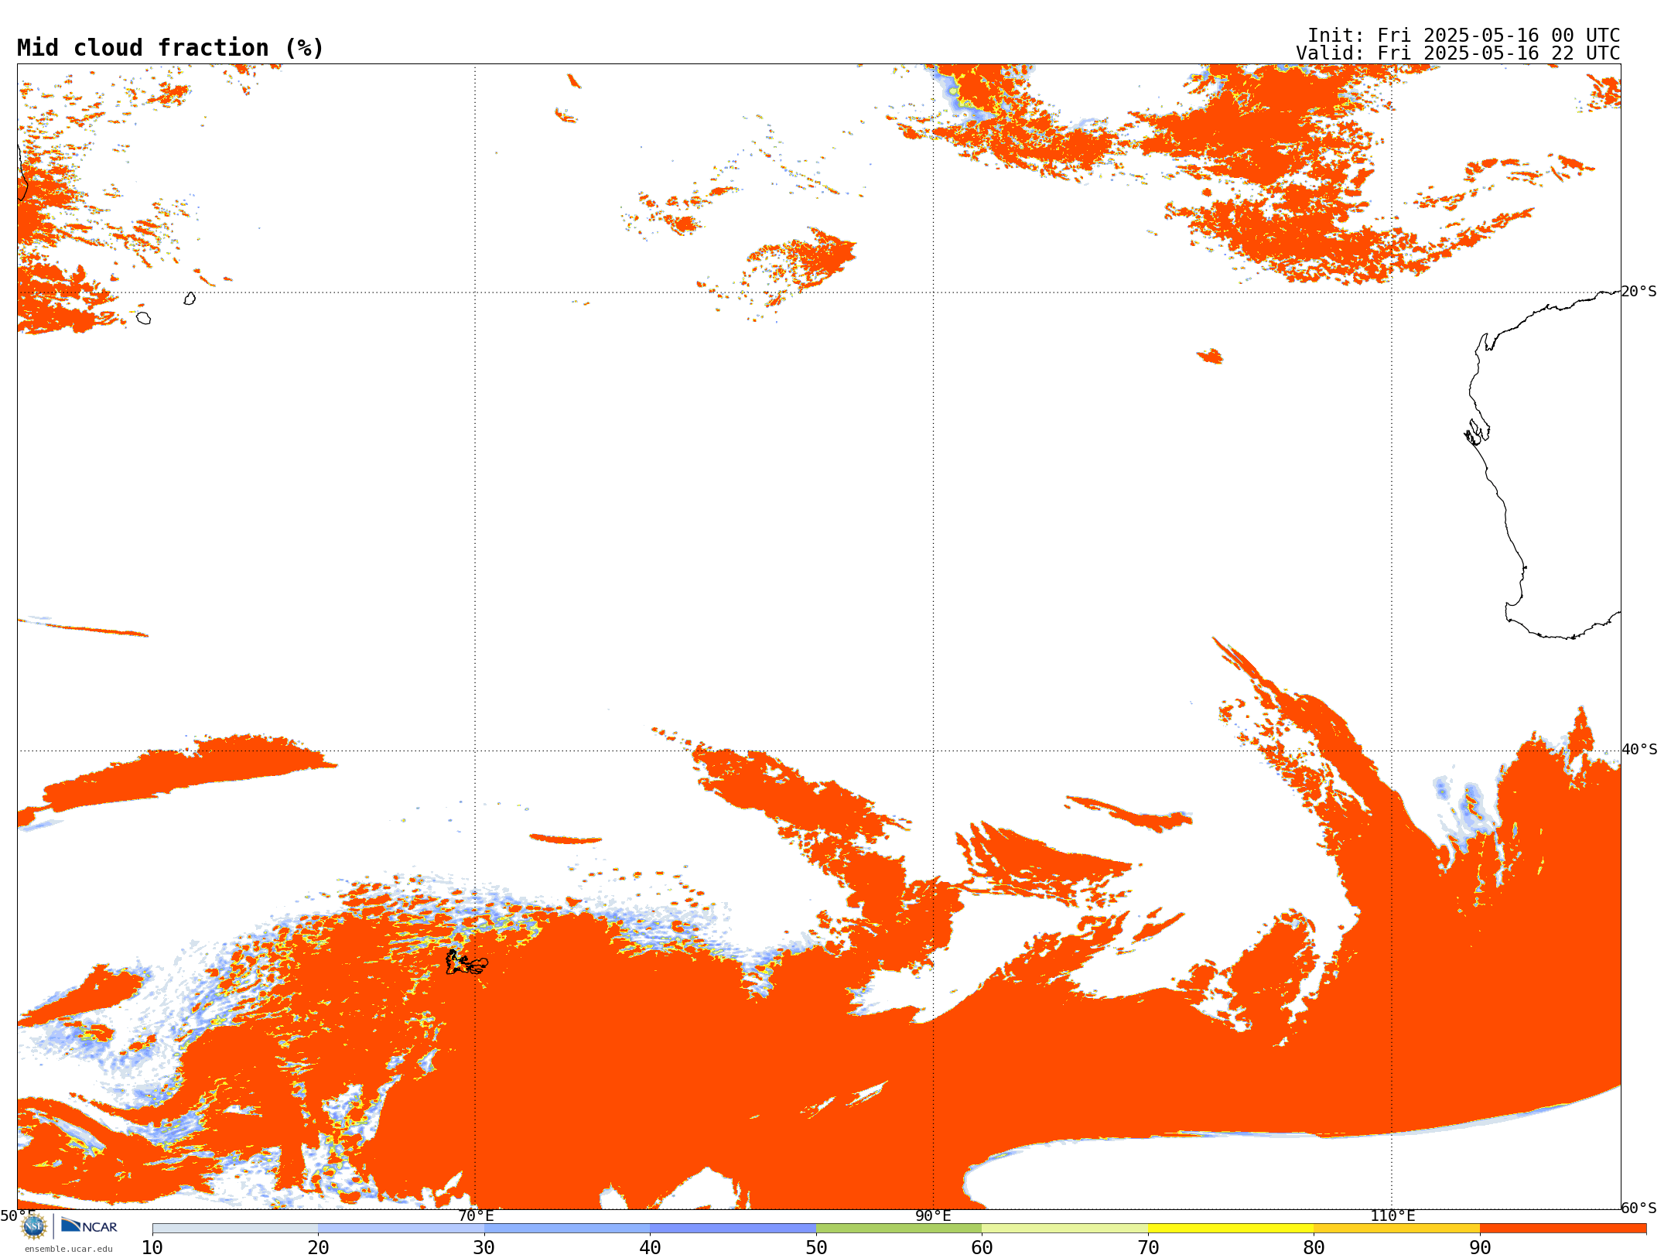This screenshot has width=1671, height=1258.
Task: Click the colorbar tick label 40
Action: (x=650, y=1248)
